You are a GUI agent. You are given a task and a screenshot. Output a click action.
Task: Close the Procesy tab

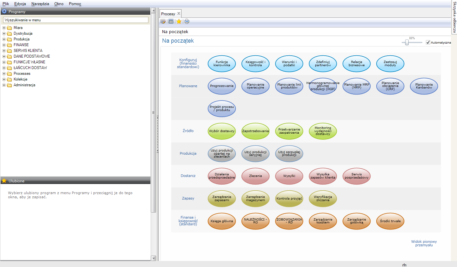point(179,13)
